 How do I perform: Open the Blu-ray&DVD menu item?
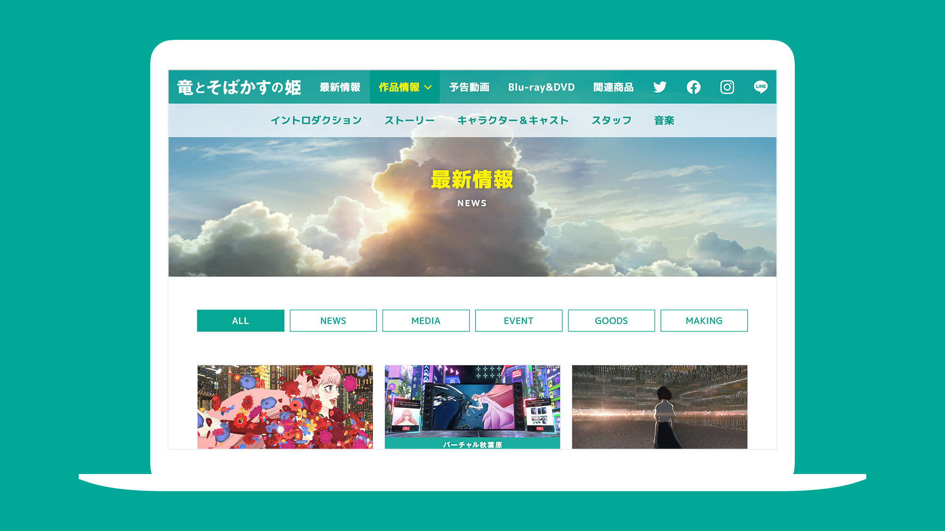[x=541, y=87]
